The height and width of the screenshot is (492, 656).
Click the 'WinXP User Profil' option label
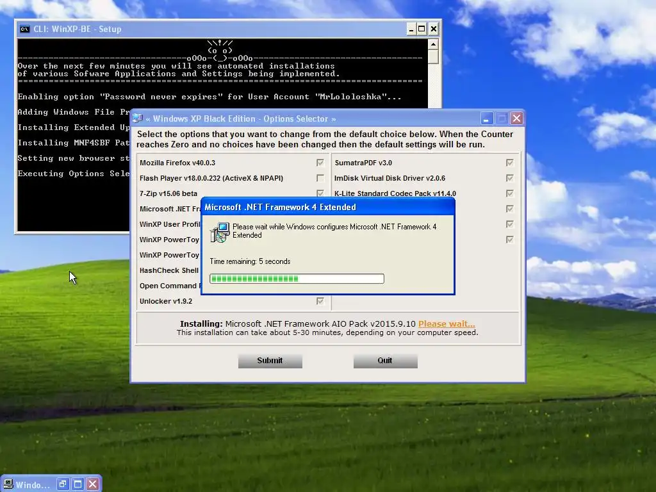point(170,224)
